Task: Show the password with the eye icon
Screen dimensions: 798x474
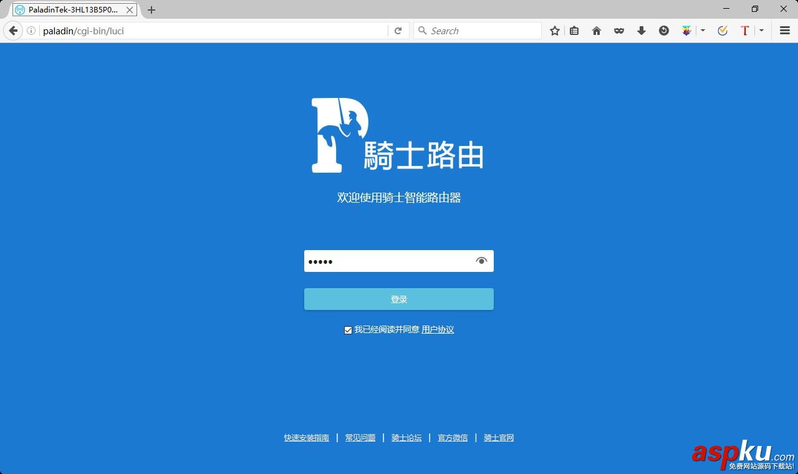Action: coord(481,261)
